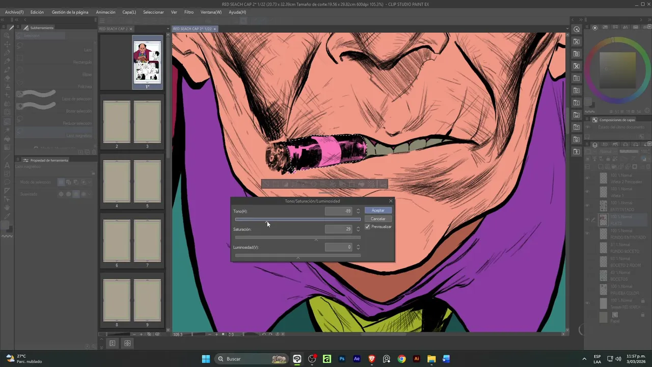Close the Tono/Saturación/Luminosidad dialog
This screenshot has height=367, width=652.
(x=391, y=201)
